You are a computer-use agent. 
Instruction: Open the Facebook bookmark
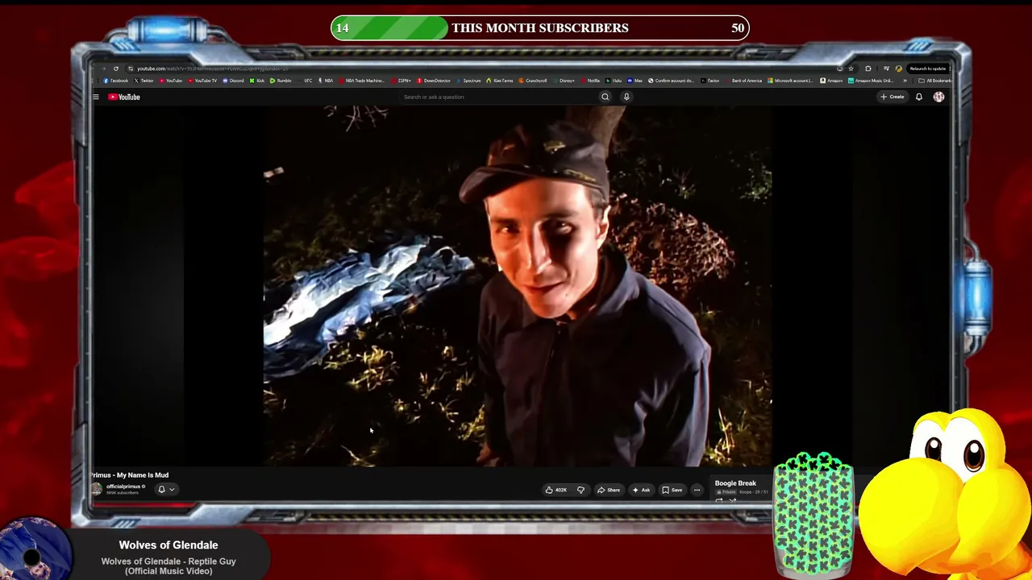point(116,81)
